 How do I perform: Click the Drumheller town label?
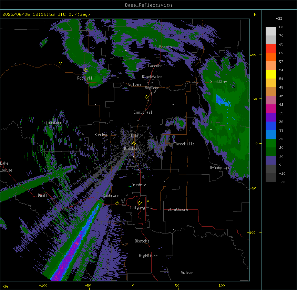tap(220, 168)
